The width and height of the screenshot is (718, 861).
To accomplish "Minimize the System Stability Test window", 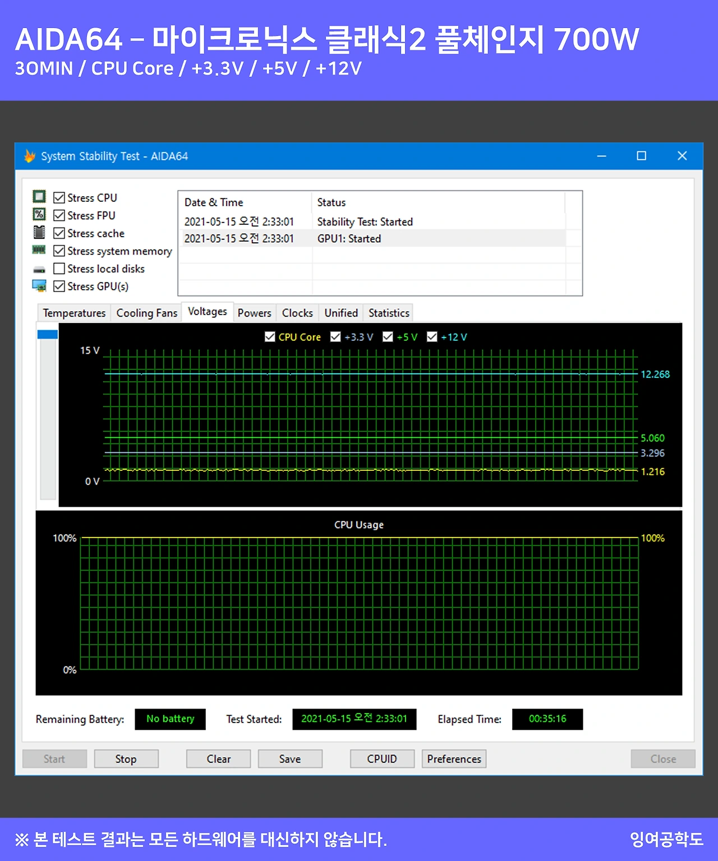I will (x=601, y=156).
